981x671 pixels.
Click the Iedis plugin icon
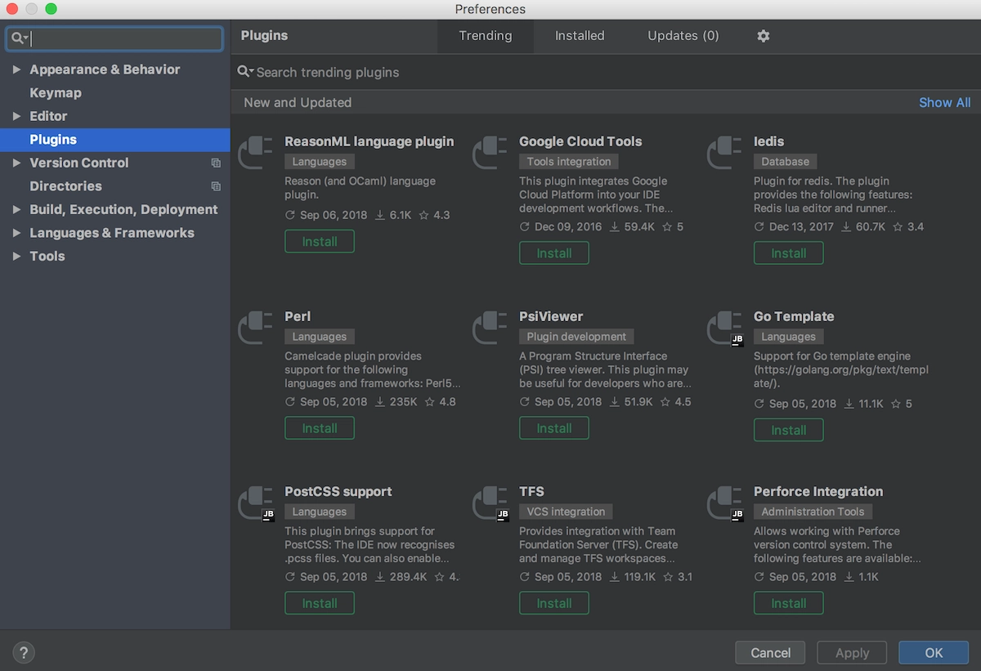click(724, 152)
